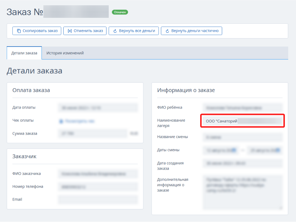Click refresh icon in 'Вернуть деньги частично'

(167, 31)
